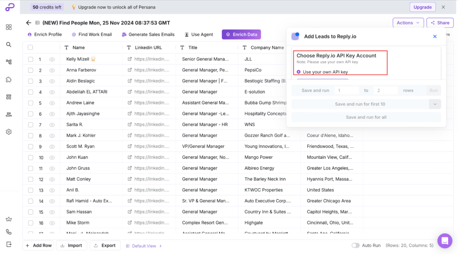Open the templates list icon in sidebar

(9, 97)
